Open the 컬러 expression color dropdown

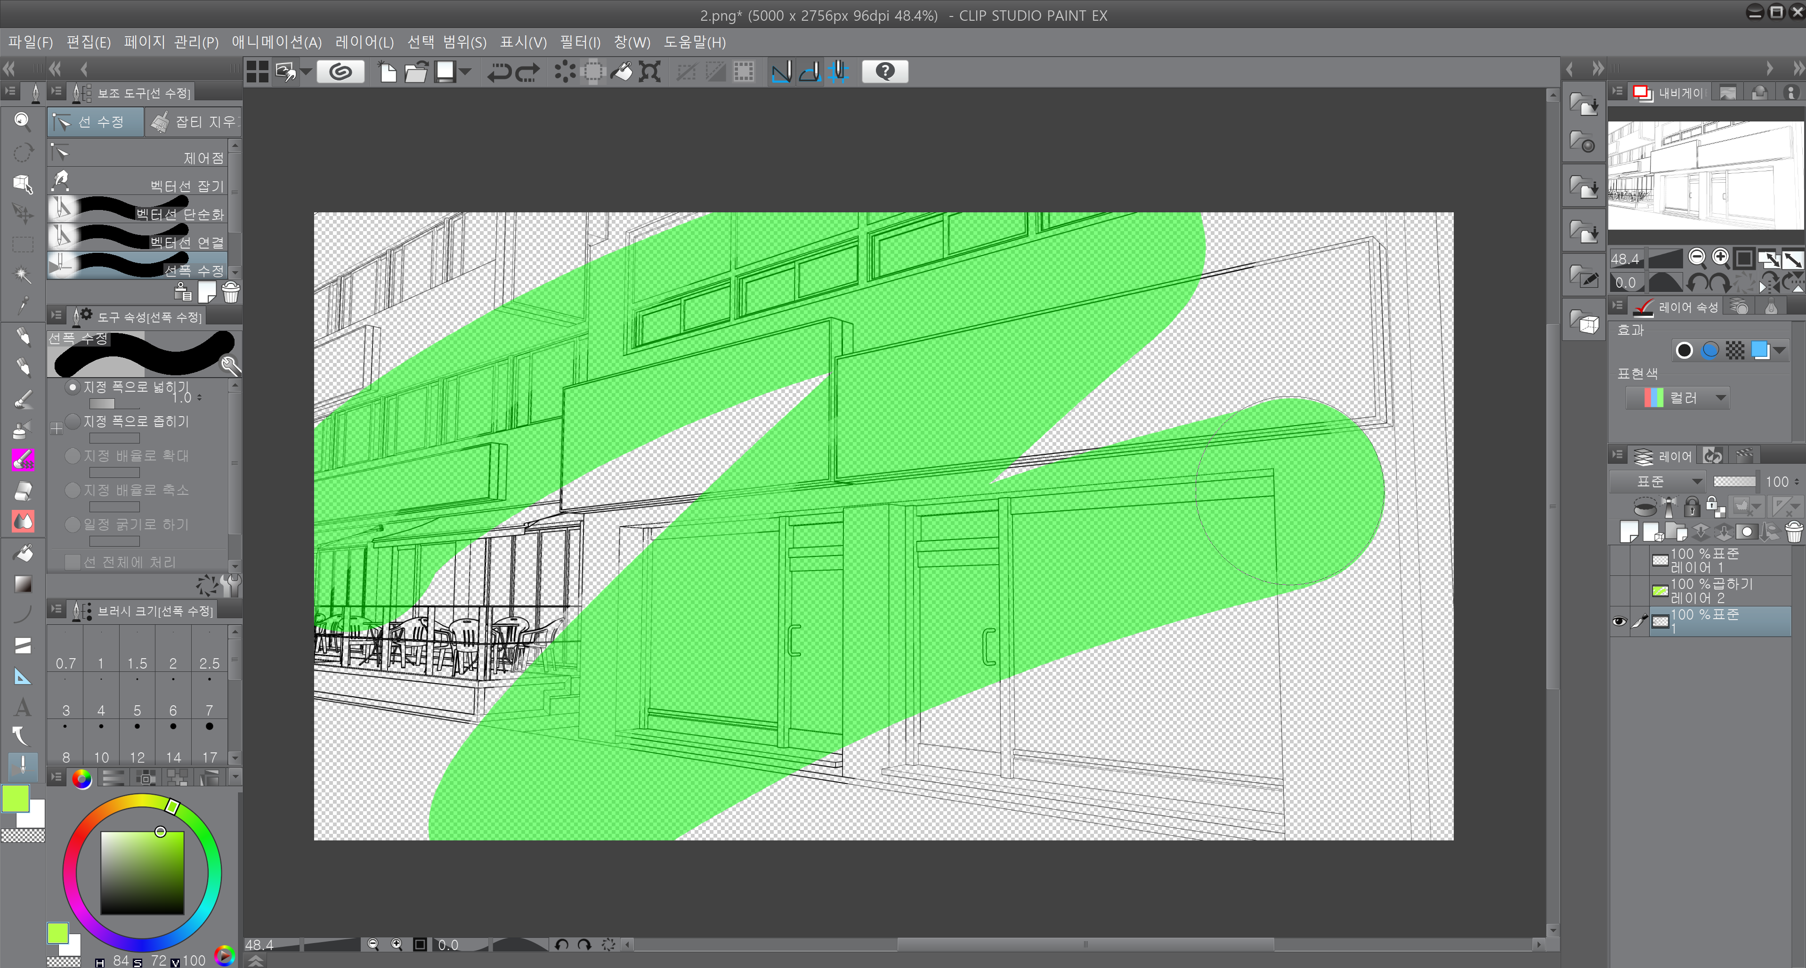tap(1677, 398)
